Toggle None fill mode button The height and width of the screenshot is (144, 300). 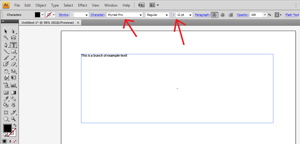pos(15,141)
